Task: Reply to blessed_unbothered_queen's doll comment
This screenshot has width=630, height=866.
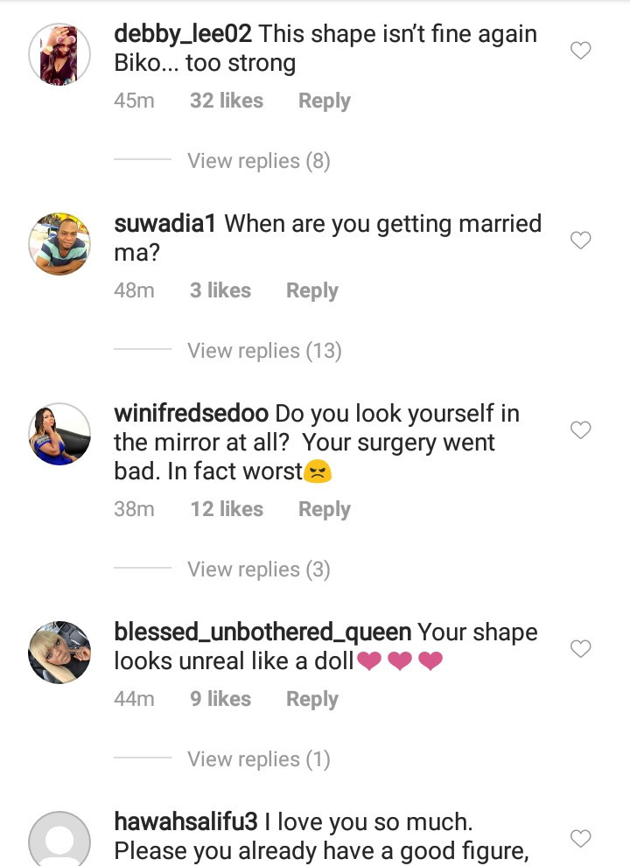Action: tap(312, 699)
